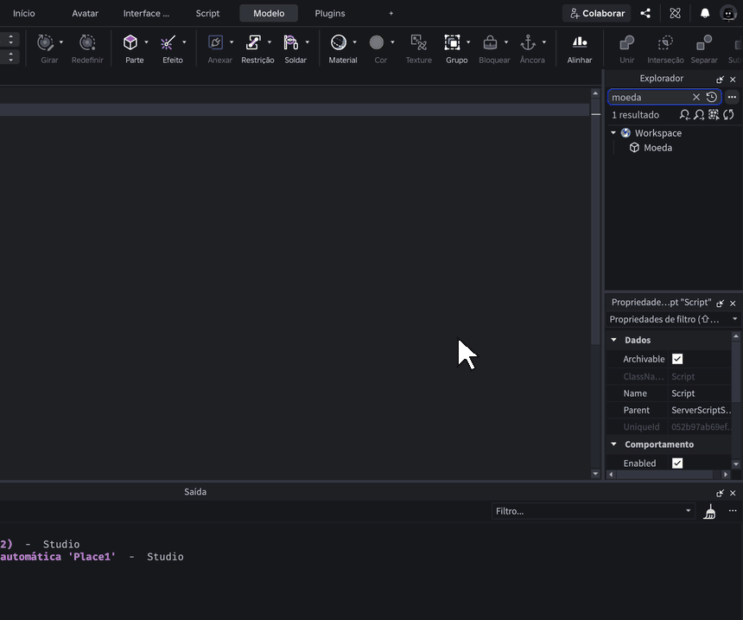Click the Soldar weld icon
The width and height of the screenshot is (743, 620).
tap(291, 42)
